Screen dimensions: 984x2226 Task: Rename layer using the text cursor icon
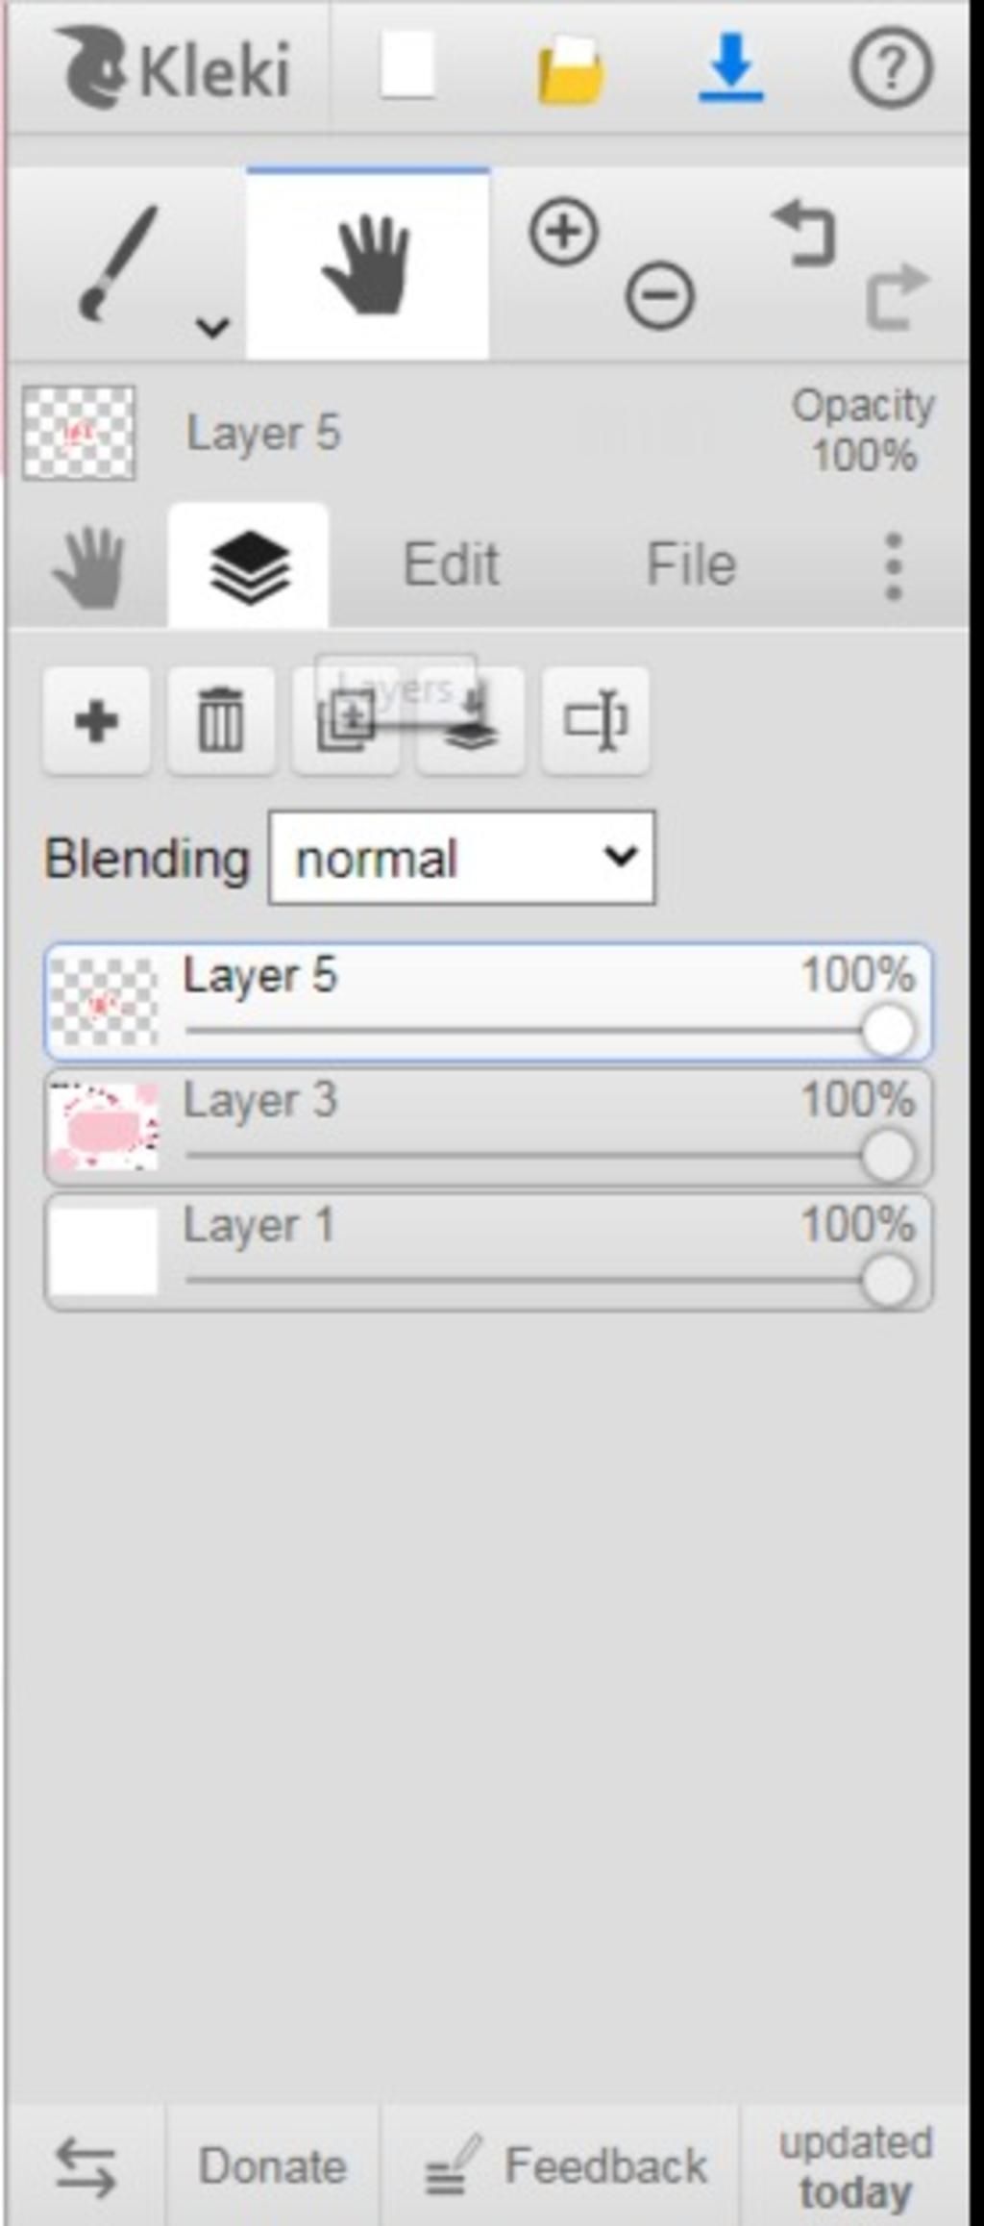(596, 720)
